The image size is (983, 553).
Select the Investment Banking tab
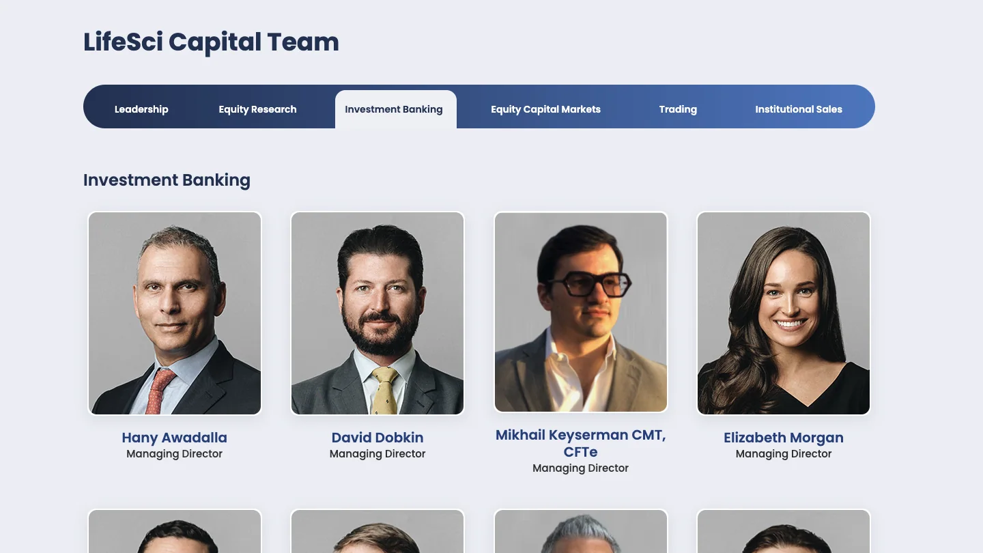pos(395,109)
